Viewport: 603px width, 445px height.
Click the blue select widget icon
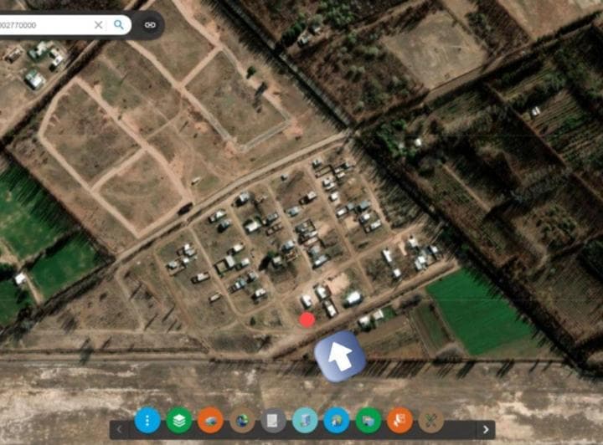pos(337,421)
